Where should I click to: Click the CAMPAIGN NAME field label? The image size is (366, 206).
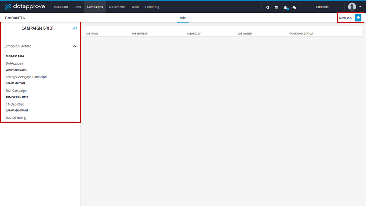16,70
